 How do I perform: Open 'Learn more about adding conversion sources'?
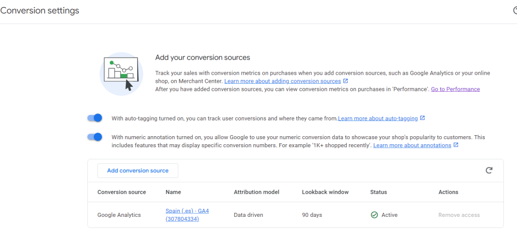(282, 81)
